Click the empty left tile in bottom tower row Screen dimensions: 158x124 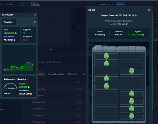106,117
